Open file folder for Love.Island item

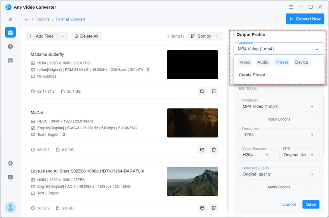click(202, 208)
